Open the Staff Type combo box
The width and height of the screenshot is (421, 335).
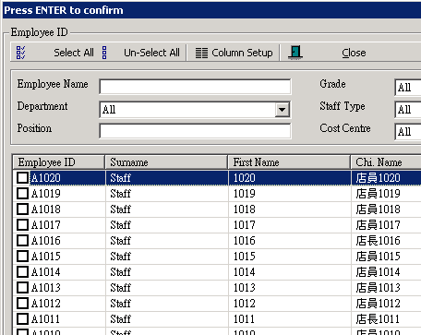tap(408, 110)
